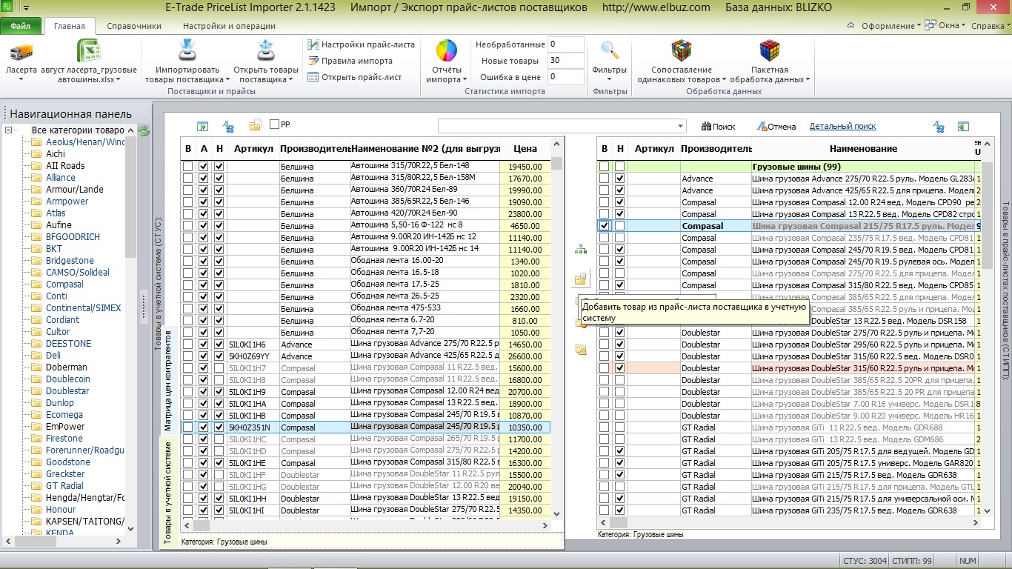
Task: Toggle the PP checkbox
Action: pos(275,124)
